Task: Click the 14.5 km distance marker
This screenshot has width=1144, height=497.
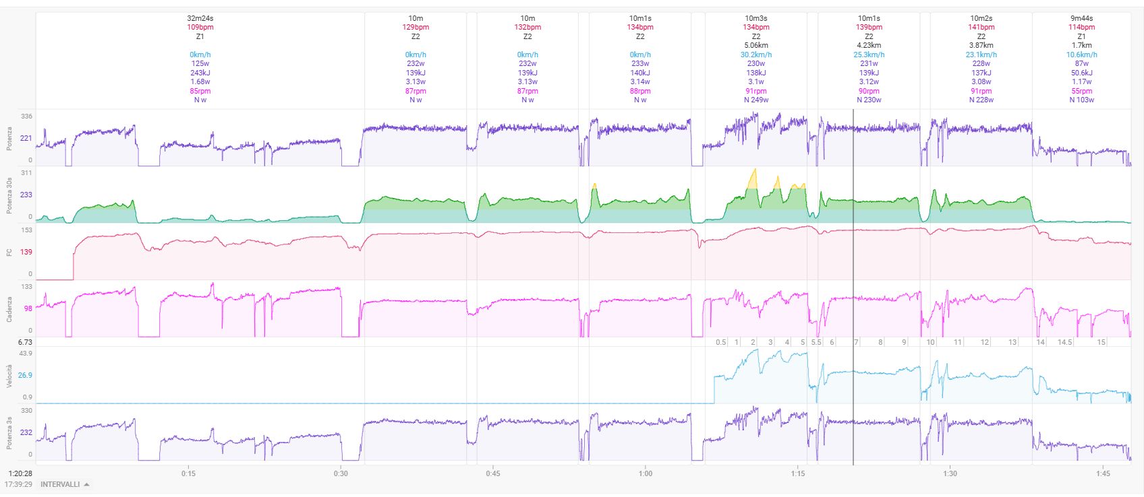Action: pos(1064,342)
